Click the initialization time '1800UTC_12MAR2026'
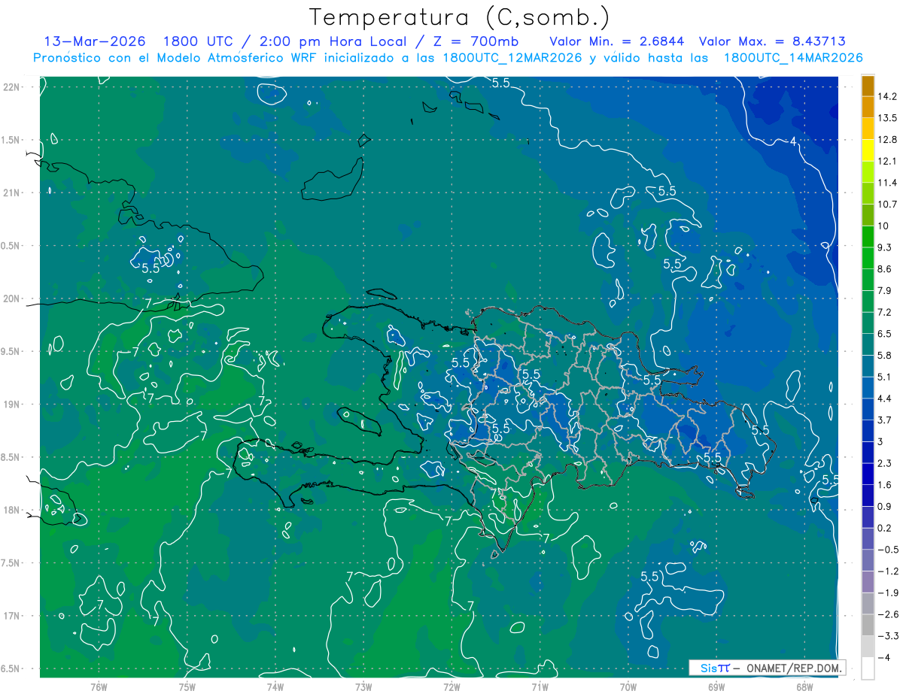Viewport: 903px width, 697px height. (512, 58)
